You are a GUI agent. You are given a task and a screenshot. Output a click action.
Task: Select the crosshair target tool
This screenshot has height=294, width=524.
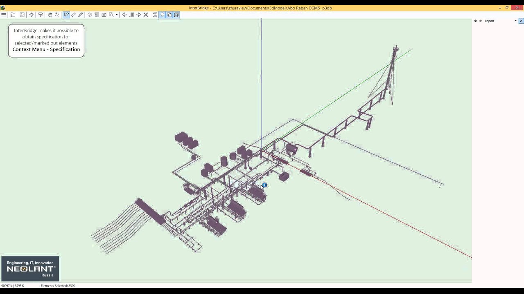coord(31,15)
